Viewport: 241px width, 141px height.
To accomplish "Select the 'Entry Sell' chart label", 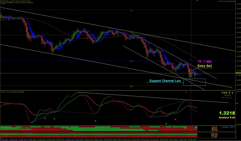I will pos(205,66).
